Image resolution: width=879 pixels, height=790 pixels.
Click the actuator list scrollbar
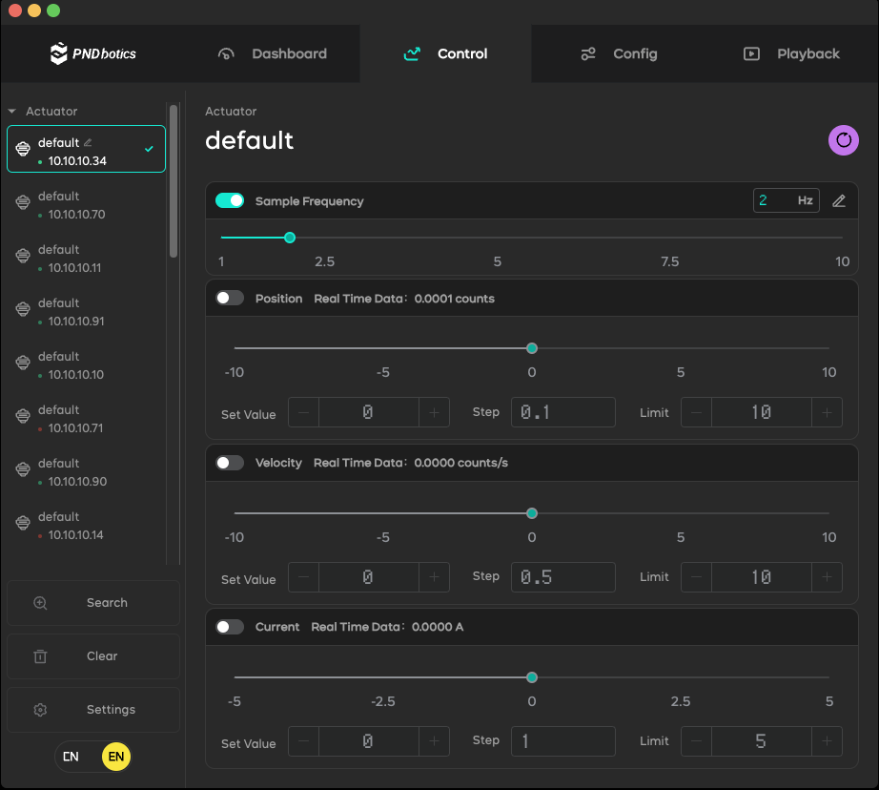pos(174,180)
